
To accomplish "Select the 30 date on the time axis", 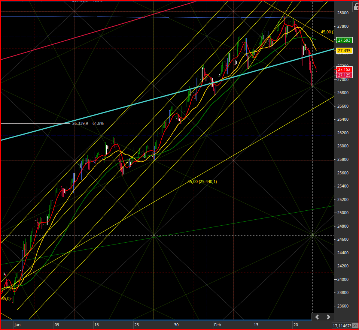I will 176,325.
